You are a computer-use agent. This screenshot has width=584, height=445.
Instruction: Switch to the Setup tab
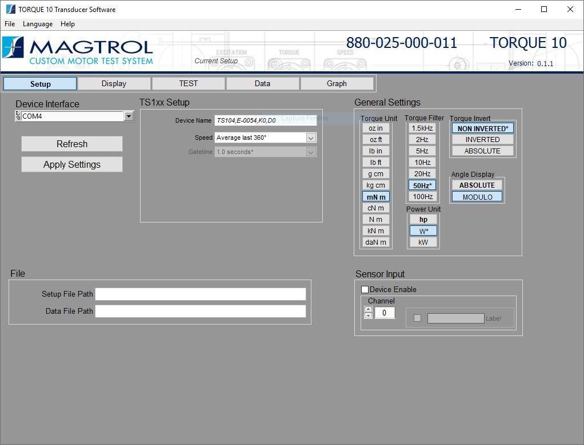click(40, 84)
